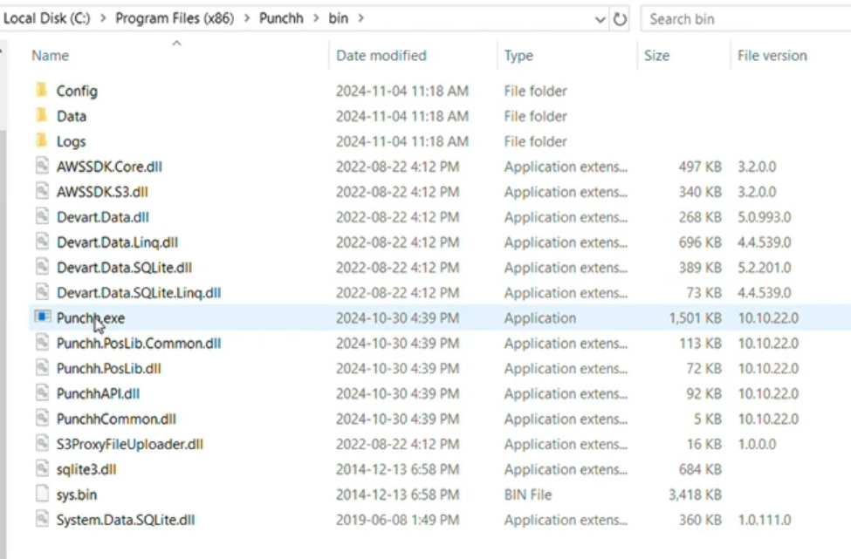The image size is (851, 559).
Task: Click the Punchh.PosLib.dll file icon
Action: 43,368
